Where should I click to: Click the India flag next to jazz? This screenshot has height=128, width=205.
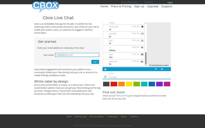pos(142,40)
